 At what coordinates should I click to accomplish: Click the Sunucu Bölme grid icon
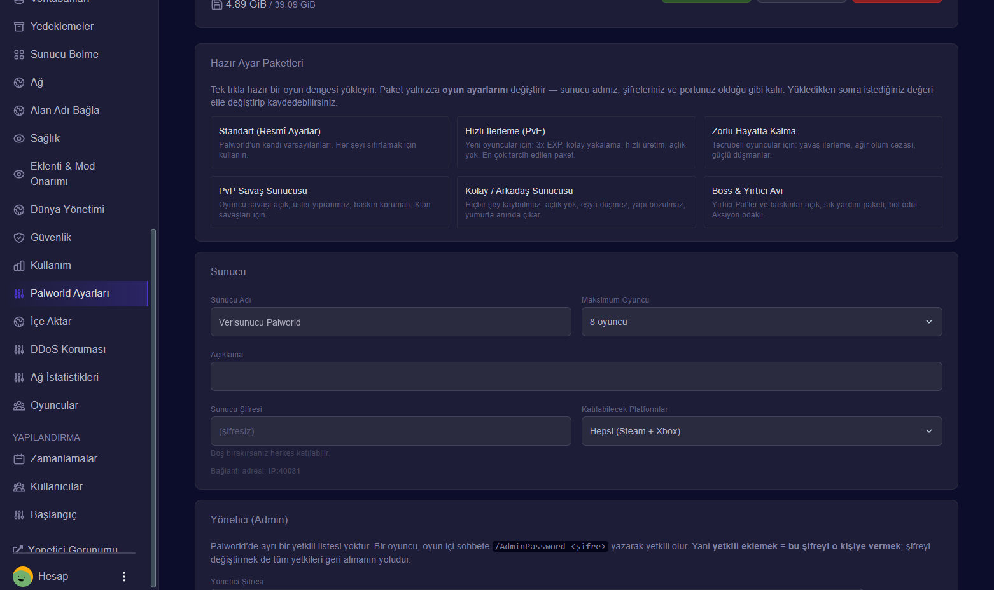pos(19,55)
